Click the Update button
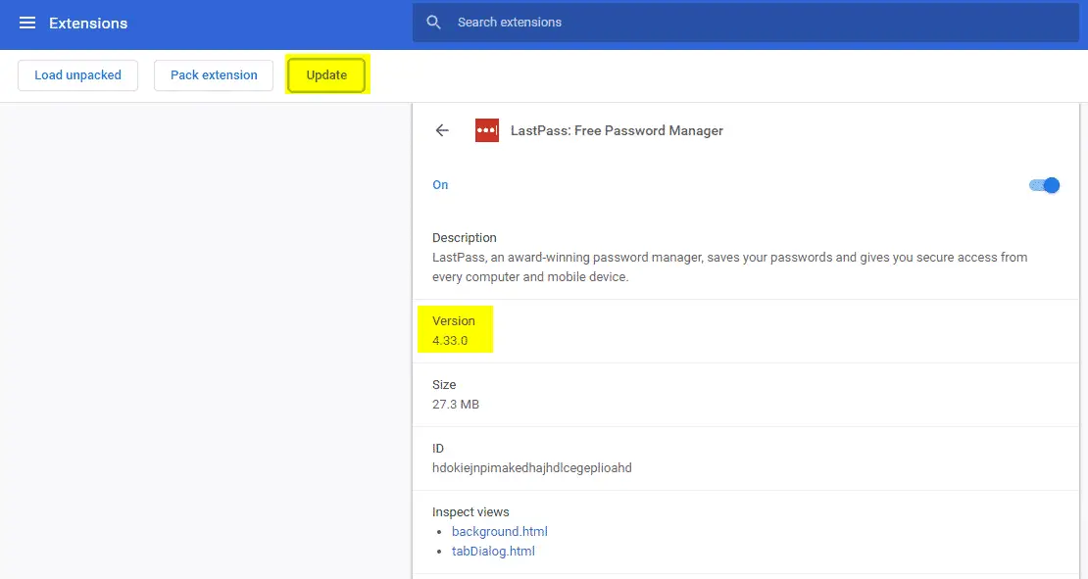This screenshot has height=579, width=1088. point(326,74)
